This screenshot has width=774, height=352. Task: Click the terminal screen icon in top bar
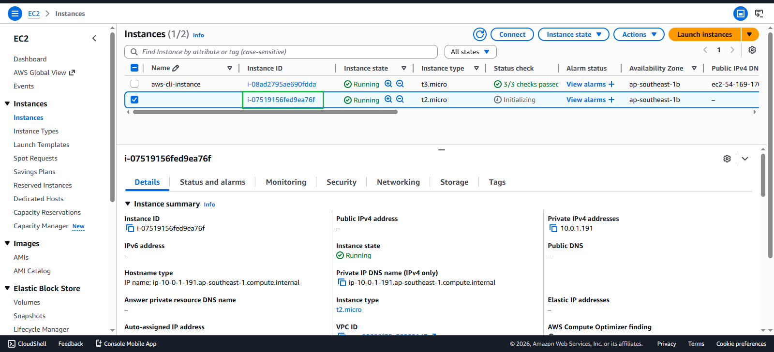tap(759, 14)
